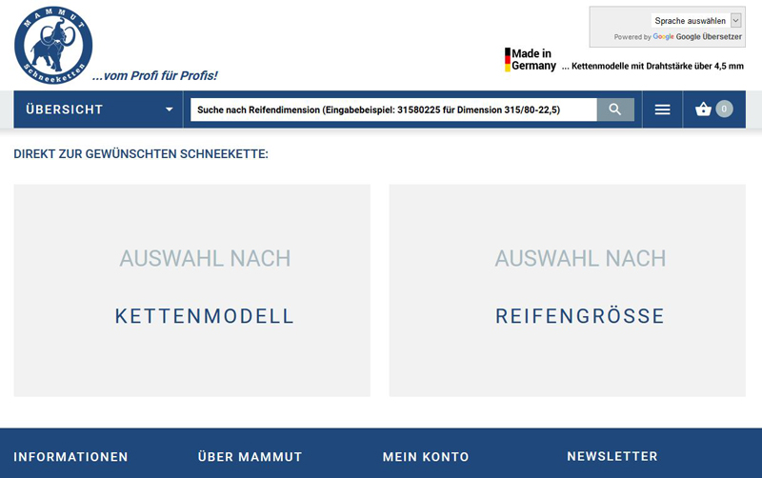
Task: Click the German flag icon
Action: point(508,60)
